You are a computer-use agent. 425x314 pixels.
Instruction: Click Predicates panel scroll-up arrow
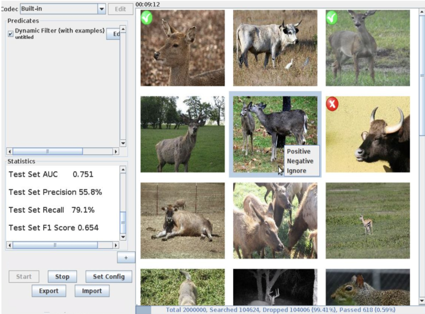click(x=123, y=29)
